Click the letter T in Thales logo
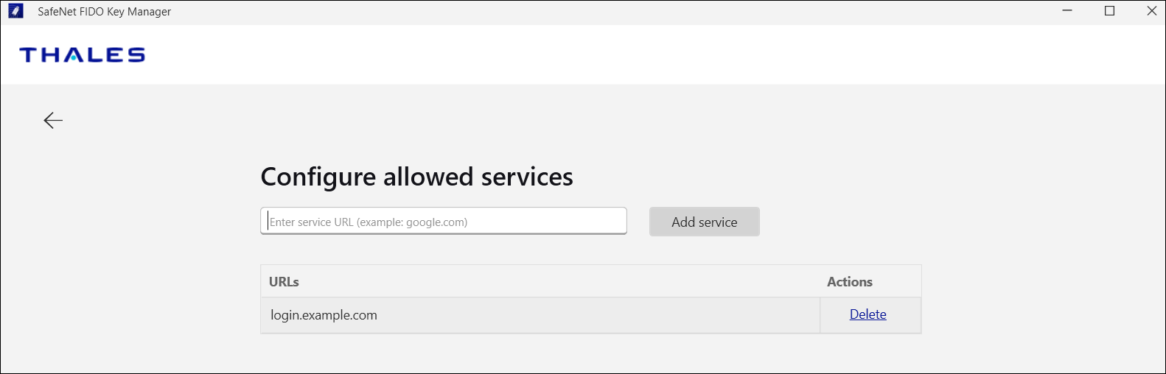The image size is (1166, 374). click(29, 55)
